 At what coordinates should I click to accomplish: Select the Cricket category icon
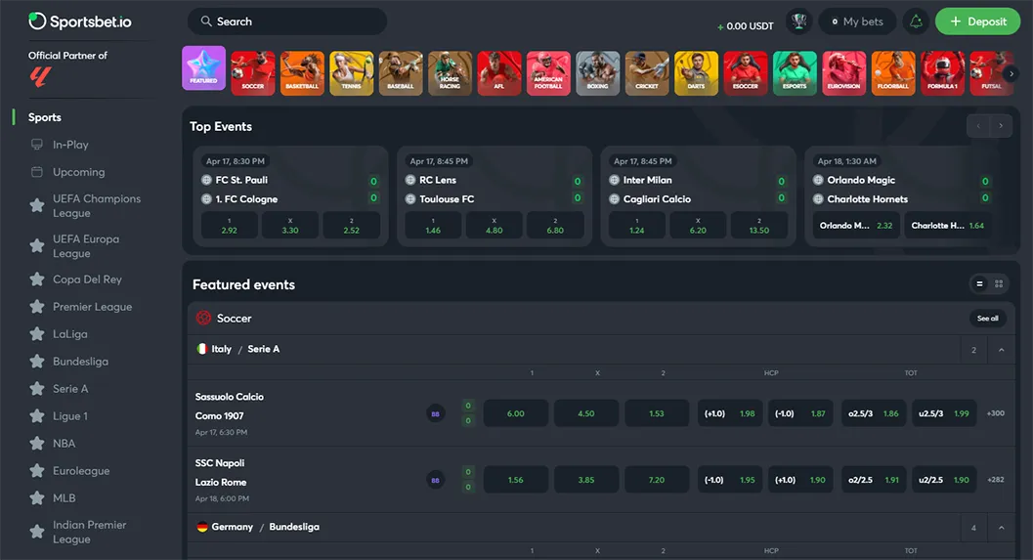click(647, 73)
